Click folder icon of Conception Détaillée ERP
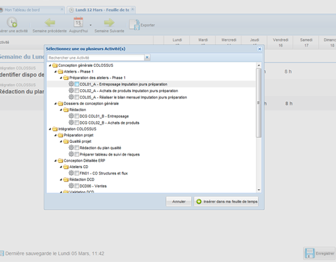This screenshot has height=262, width=336. click(61, 160)
